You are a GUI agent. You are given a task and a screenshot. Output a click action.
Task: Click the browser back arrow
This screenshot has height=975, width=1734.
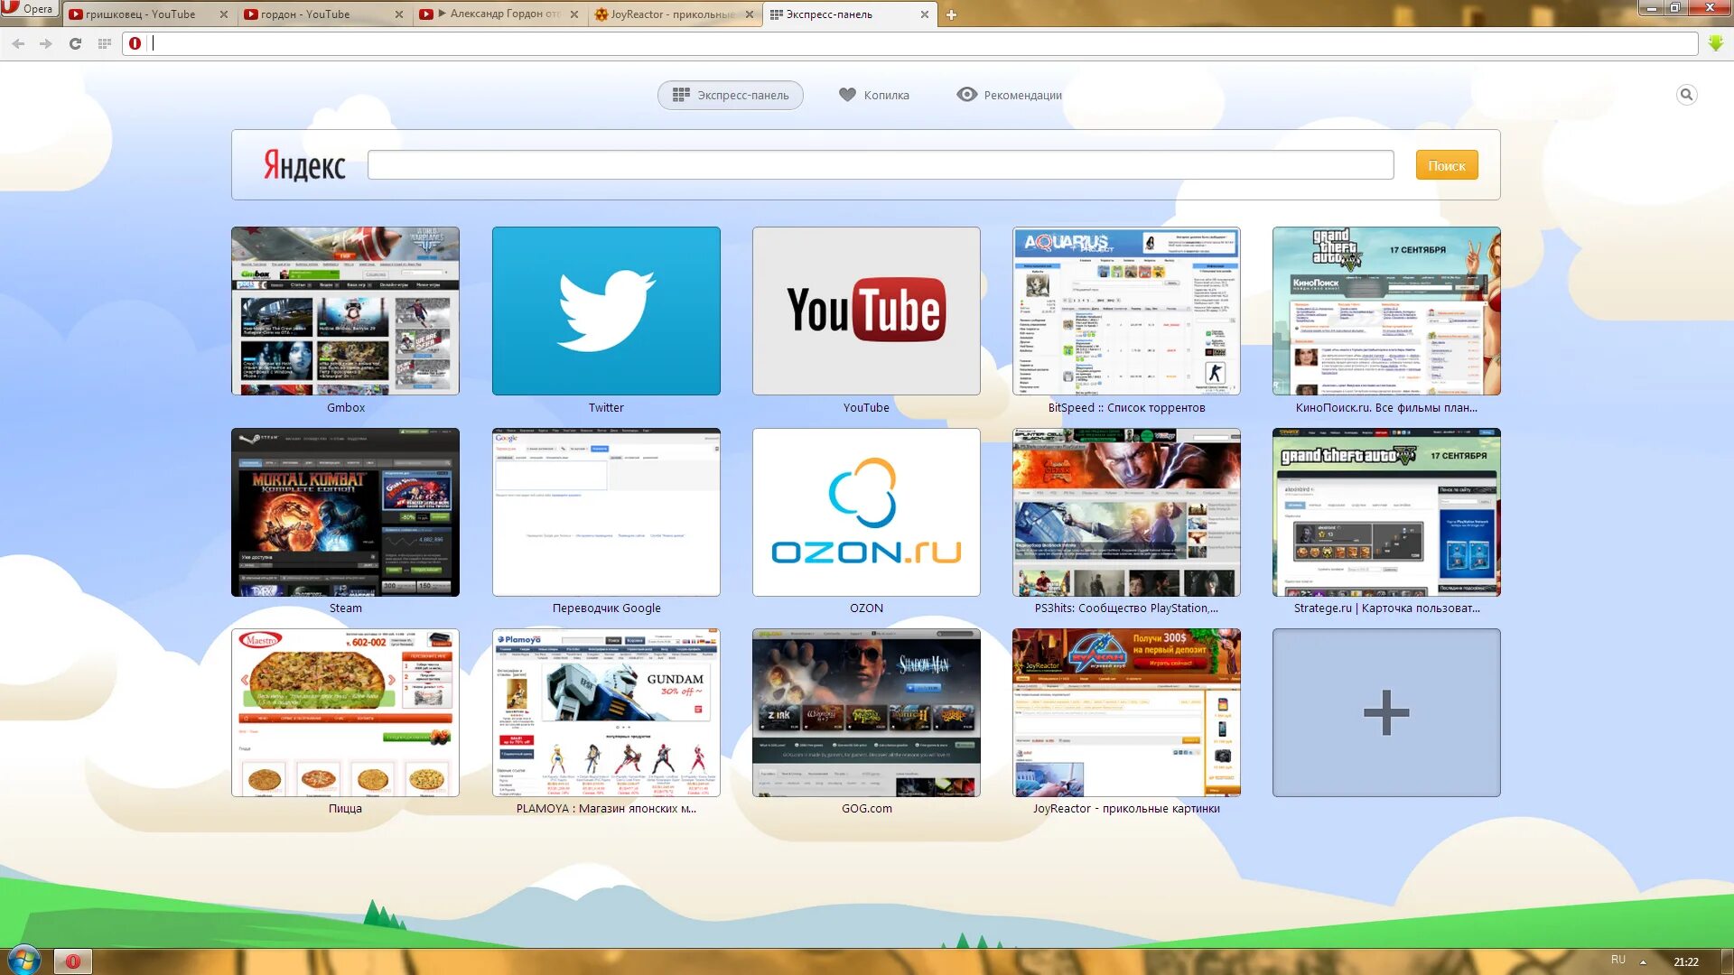click(18, 43)
